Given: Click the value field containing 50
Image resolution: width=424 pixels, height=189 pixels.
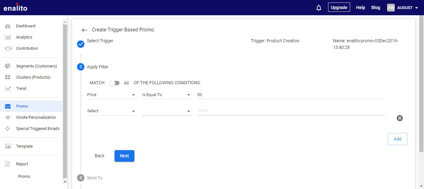Looking at the screenshot, I should coord(291,95).
